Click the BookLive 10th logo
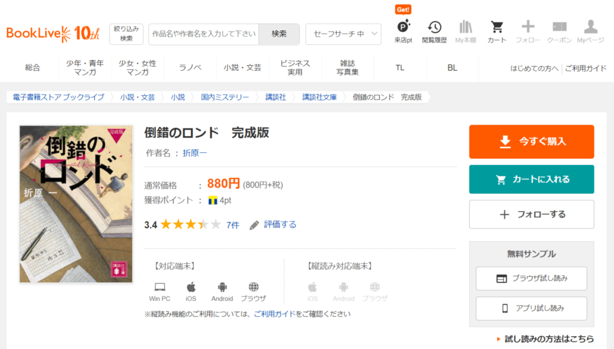The height and width of the screenshot is (349, 614). coord(53,34)
